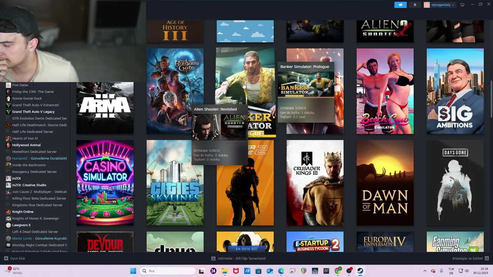Expand the vipsugardady account dropdown
493x277 pixels.
[439, 5]
